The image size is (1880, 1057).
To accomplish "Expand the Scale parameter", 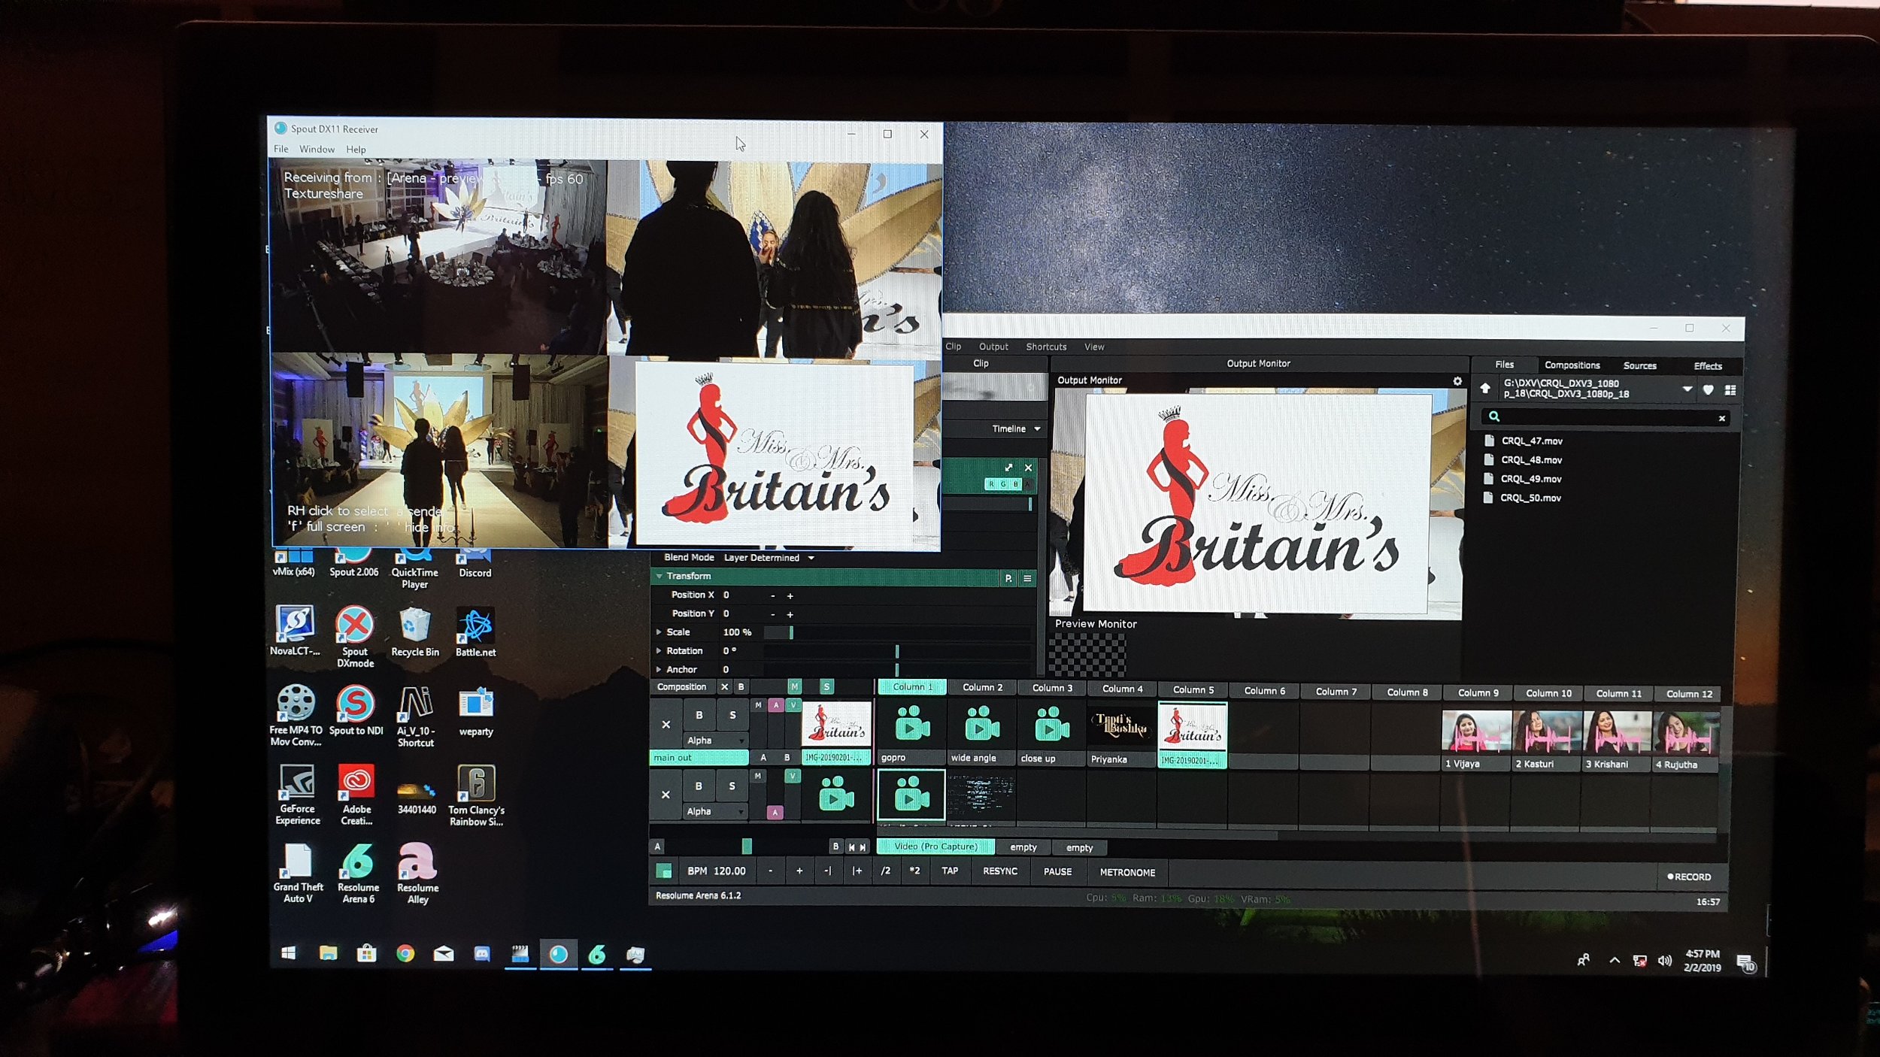I will click(659, 632).
